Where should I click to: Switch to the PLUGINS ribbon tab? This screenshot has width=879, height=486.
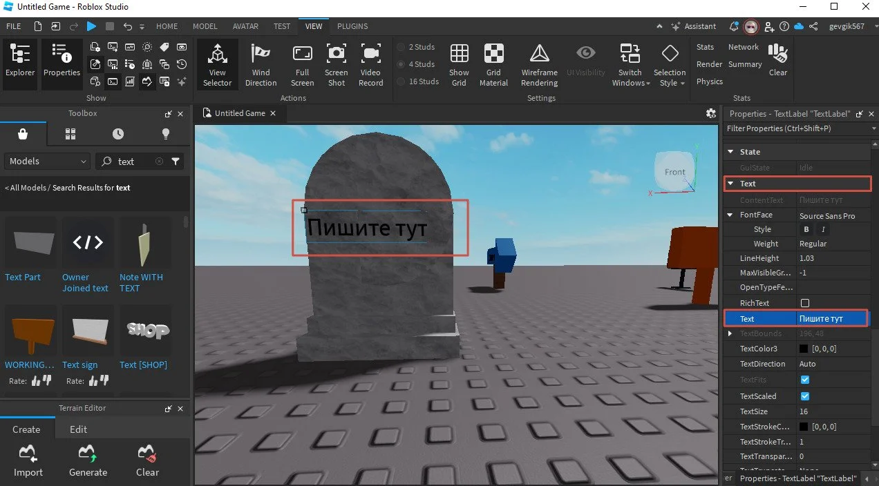pos(352,26)
